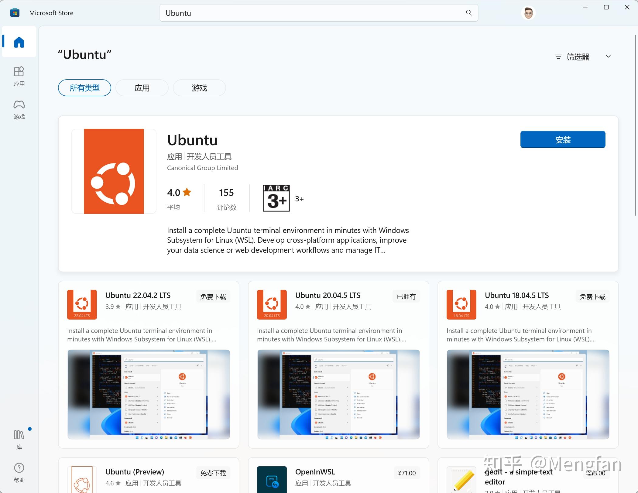Screen dimensions: 638x493
Task: Click the search magnifier icon
Action: (469, 13)
